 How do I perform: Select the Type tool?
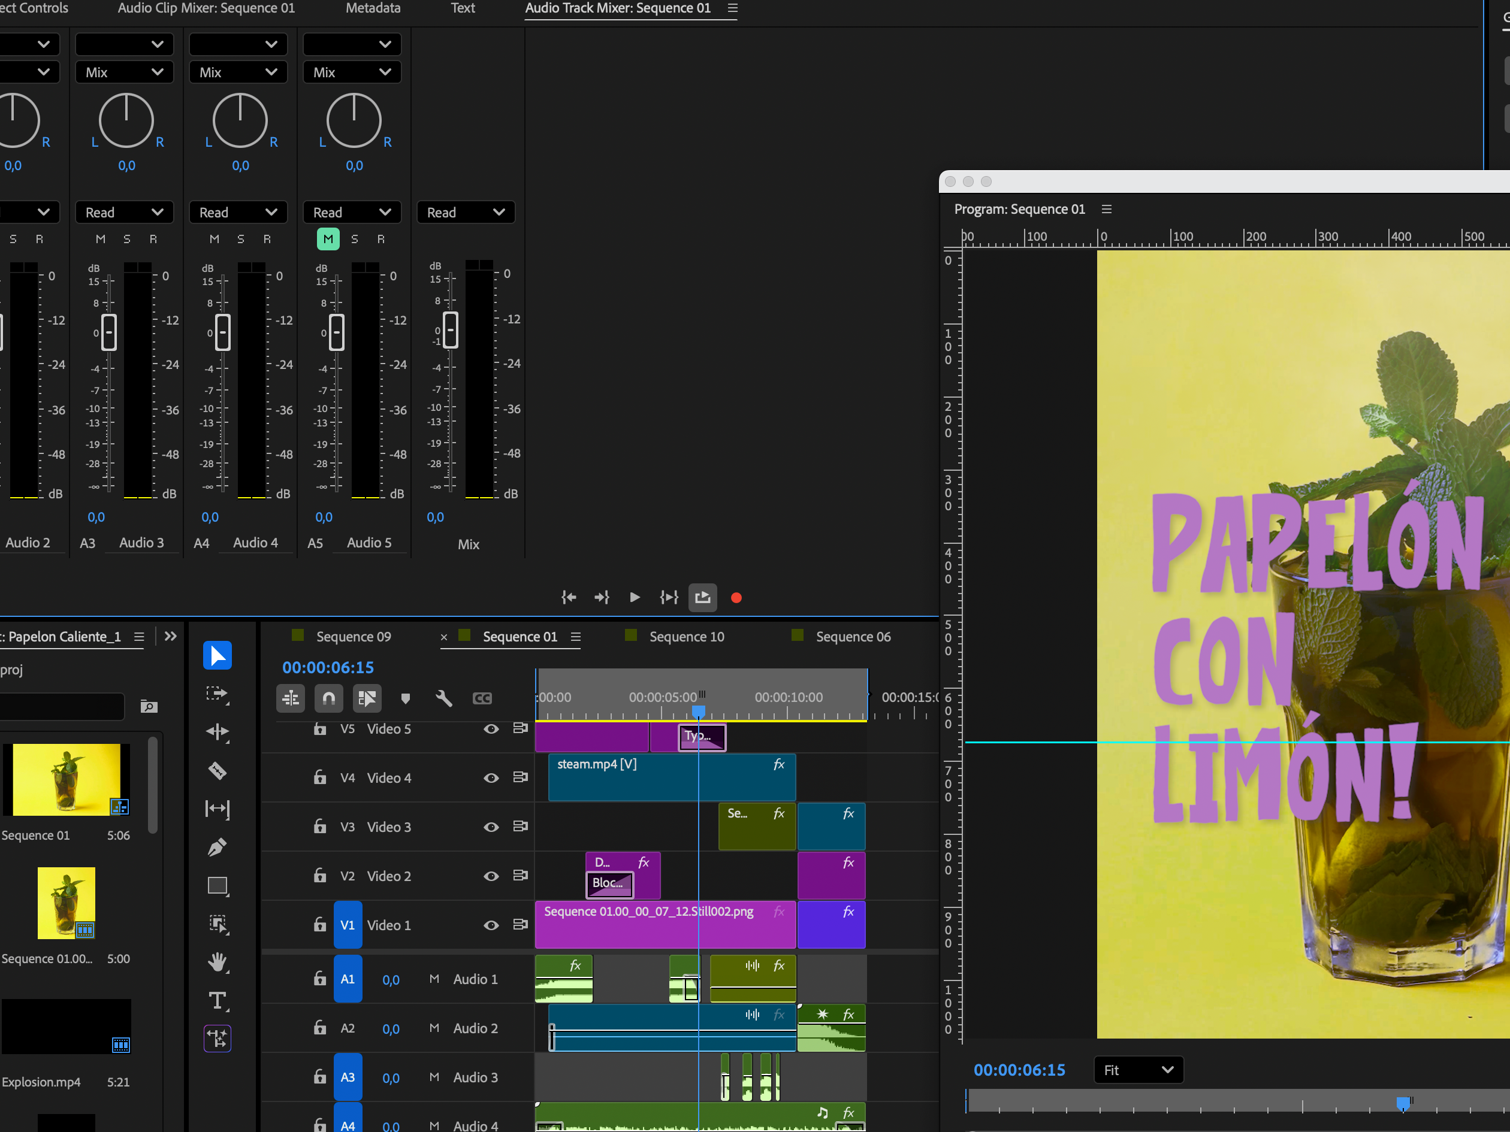click(x=217, y=1000)
